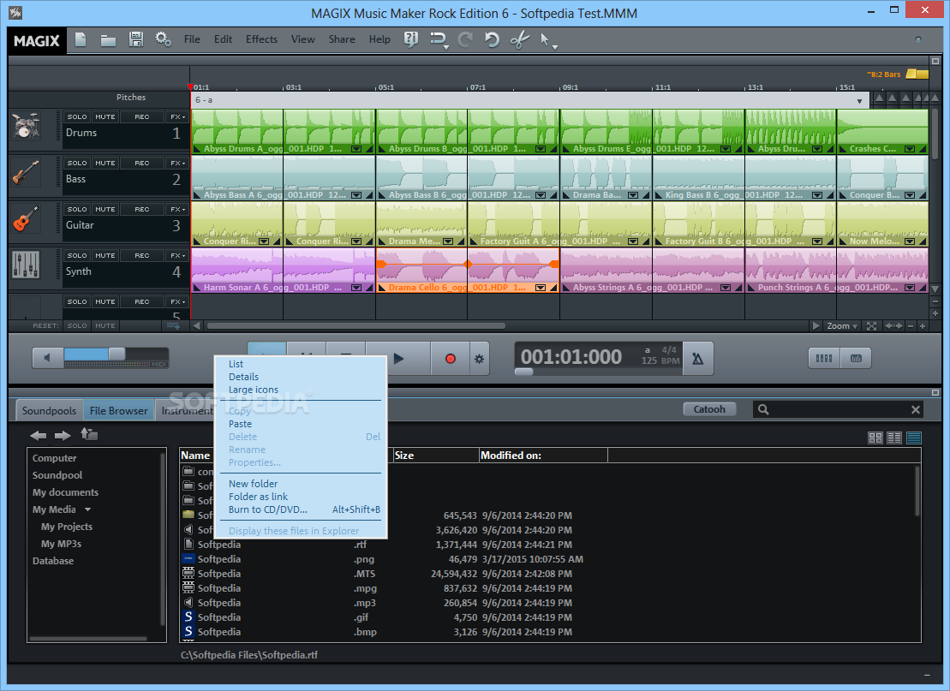The image size is (950, 691).
Task: Mute master volume with speaker icon
Action: coord(47,357)
